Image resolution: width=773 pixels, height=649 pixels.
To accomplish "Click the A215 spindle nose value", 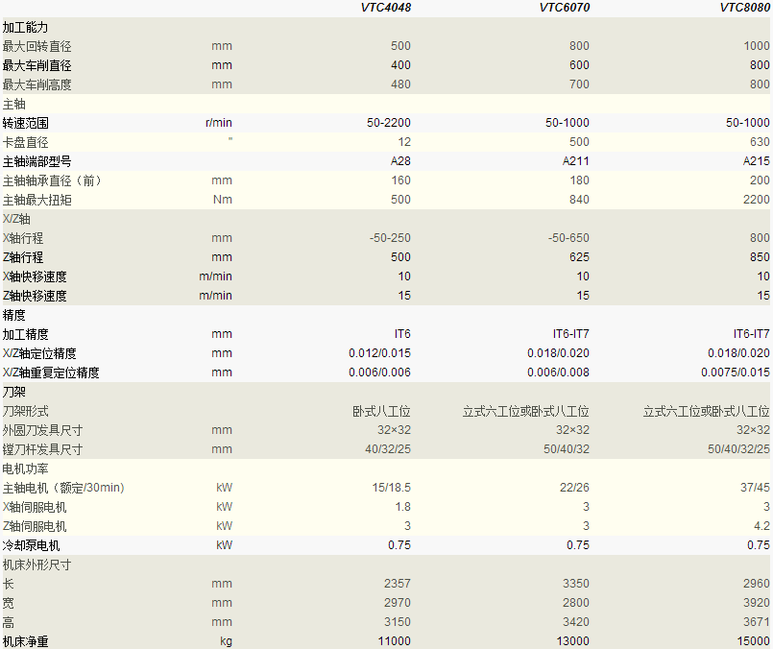I will click(x=757, y=161).
